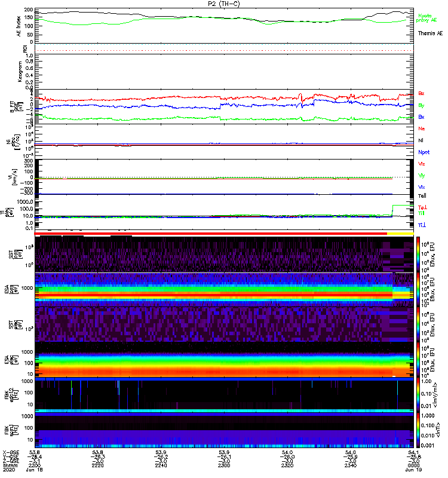The width and height of the screenshot is (448, 478).
Task: Click the ESA elec Eflux color bar
Action: point(418,360)
